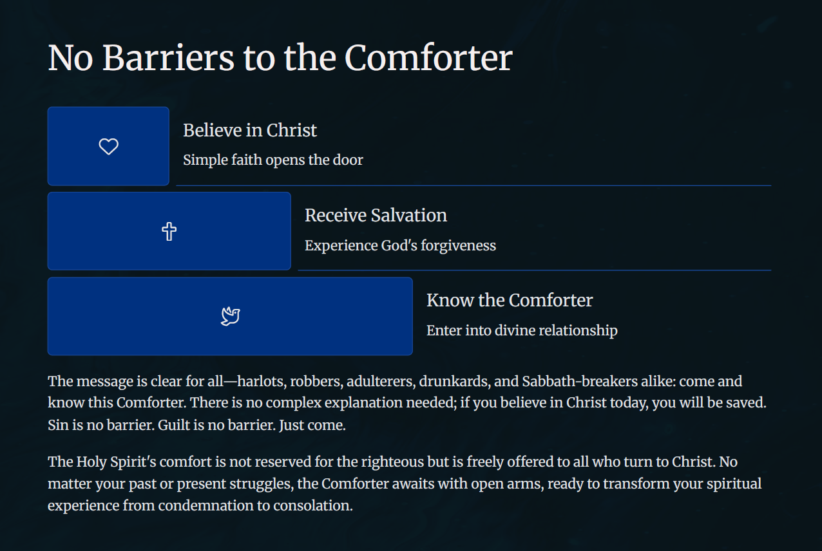Screen dimensions: 822x551
Task: Click the dove icon beside Know the Comforter
Action: [230, 316]
